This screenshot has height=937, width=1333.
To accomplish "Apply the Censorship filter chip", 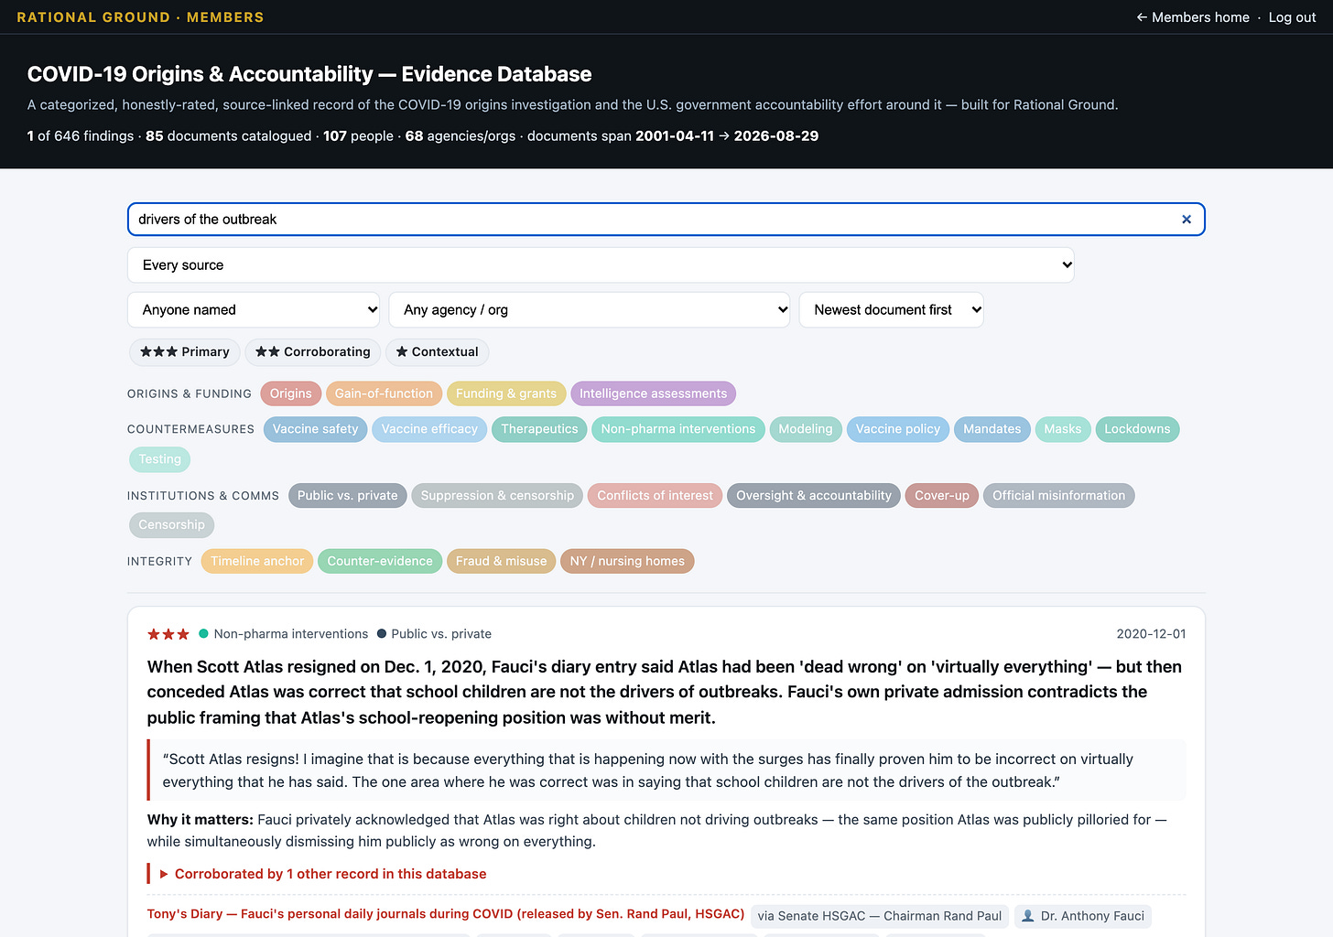I will [172, 525].
